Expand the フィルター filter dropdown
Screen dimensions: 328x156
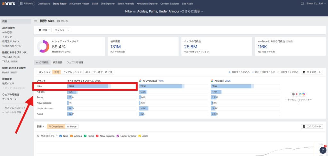click(62, 30)
